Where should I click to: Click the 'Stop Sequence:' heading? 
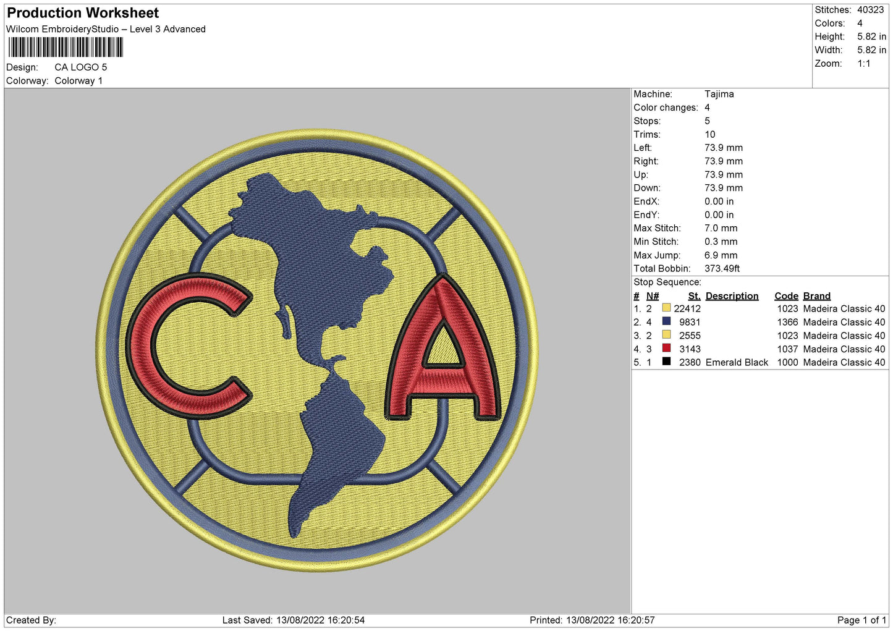[667, 282]
